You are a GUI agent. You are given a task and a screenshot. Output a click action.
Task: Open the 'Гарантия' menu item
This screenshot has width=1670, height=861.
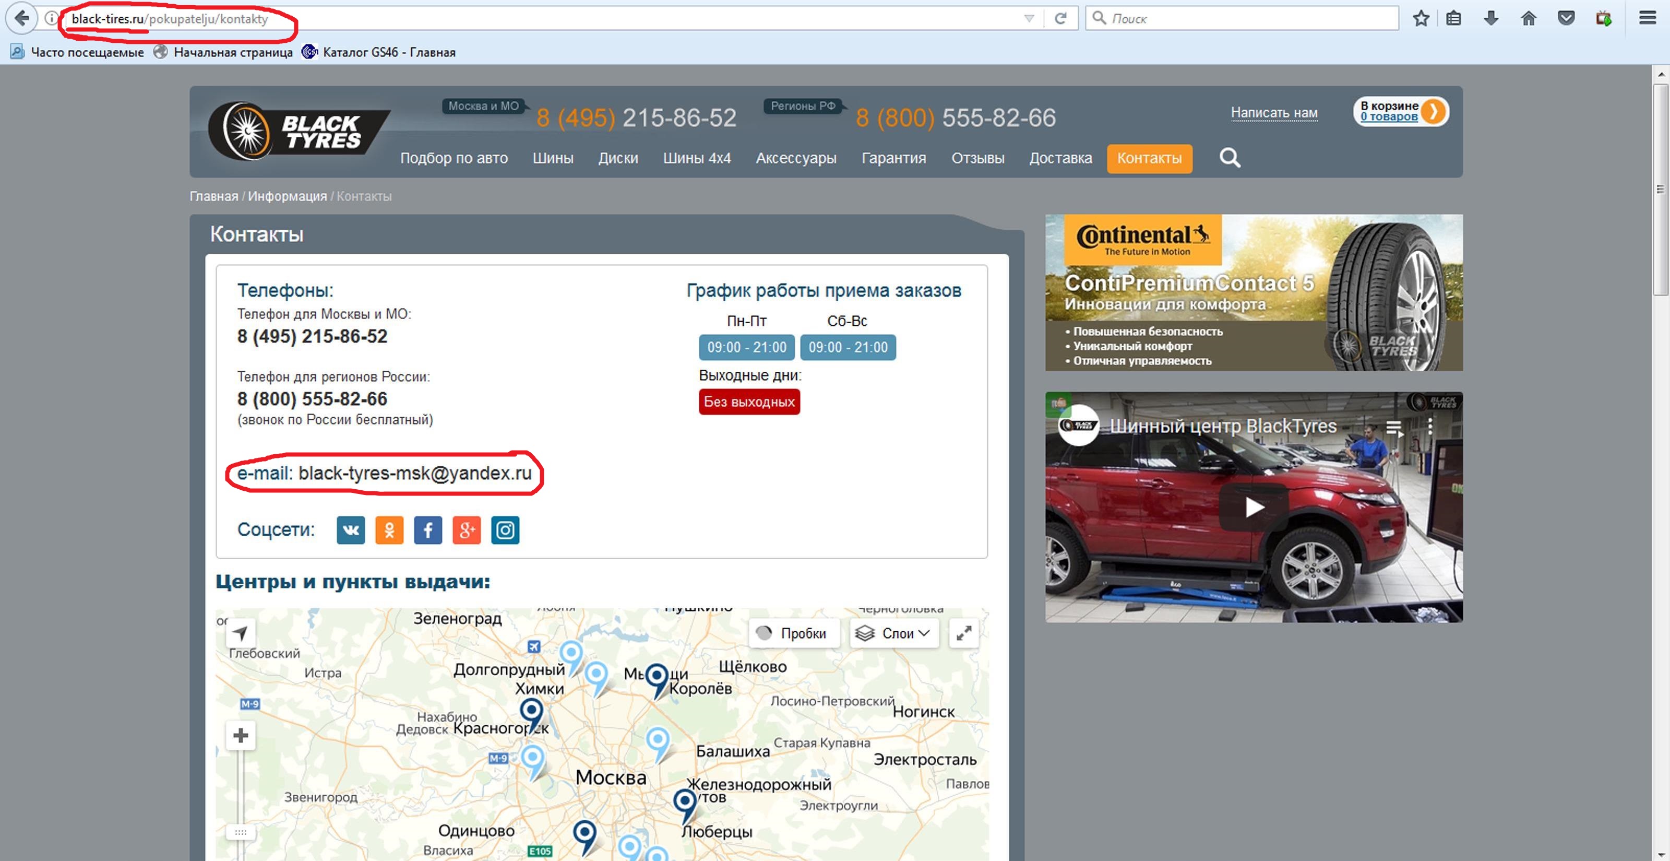pyautogui.click(x=894, y=158)
